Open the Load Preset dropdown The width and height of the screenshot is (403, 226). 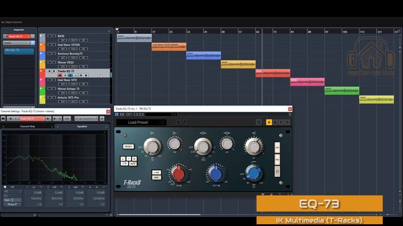click(141, 122)
